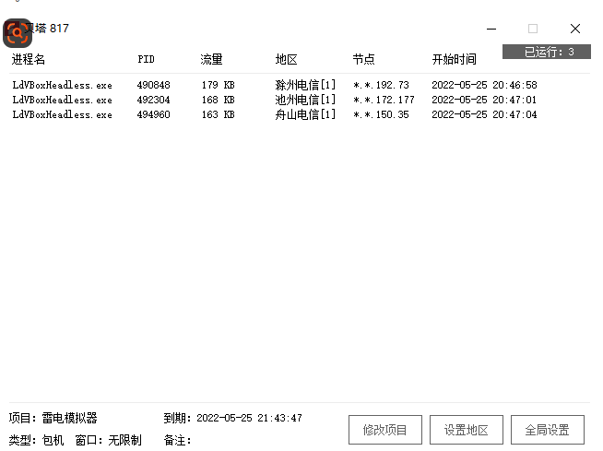Click PID value 494960
The width and height of the screenshot is (603, 451).
153,114
